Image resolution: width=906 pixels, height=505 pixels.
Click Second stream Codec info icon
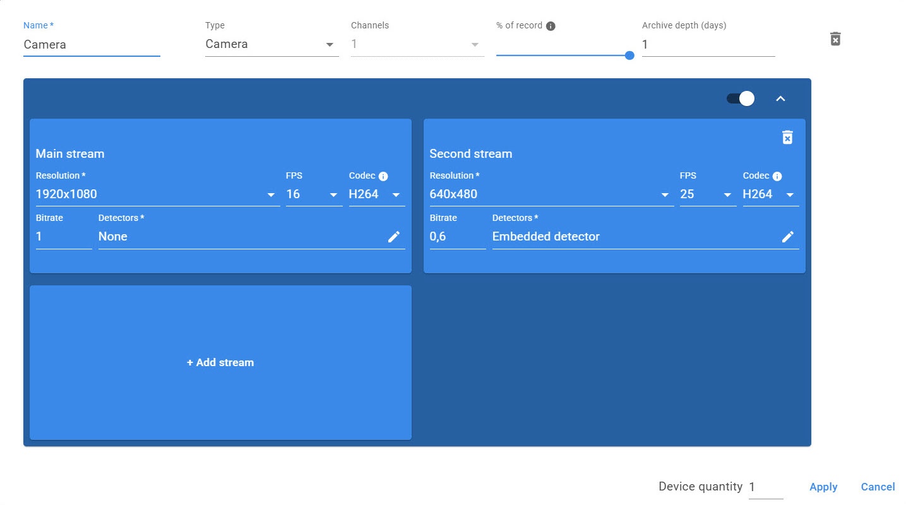[x=777, y=177]
